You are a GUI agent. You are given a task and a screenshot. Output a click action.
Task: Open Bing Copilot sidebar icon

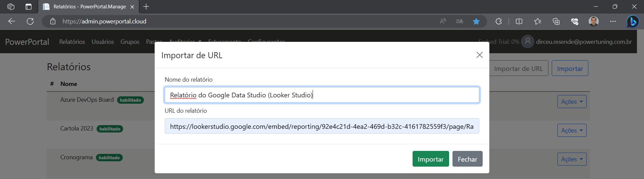click(633, 21)
